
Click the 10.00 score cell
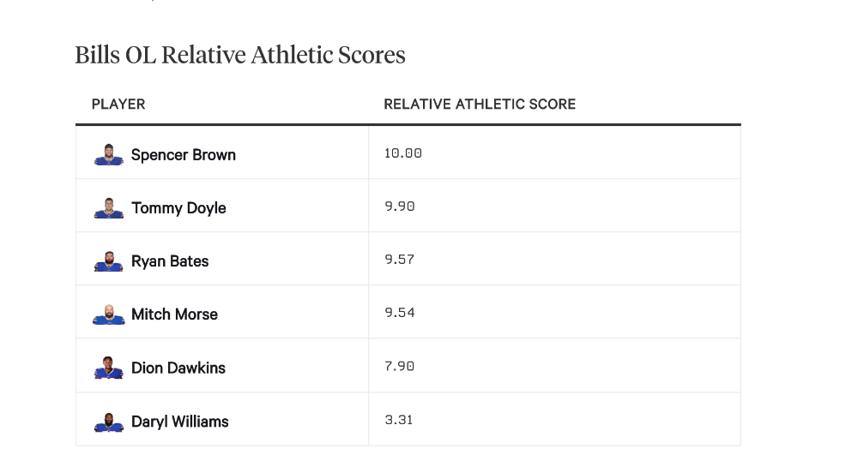[554, 153]
